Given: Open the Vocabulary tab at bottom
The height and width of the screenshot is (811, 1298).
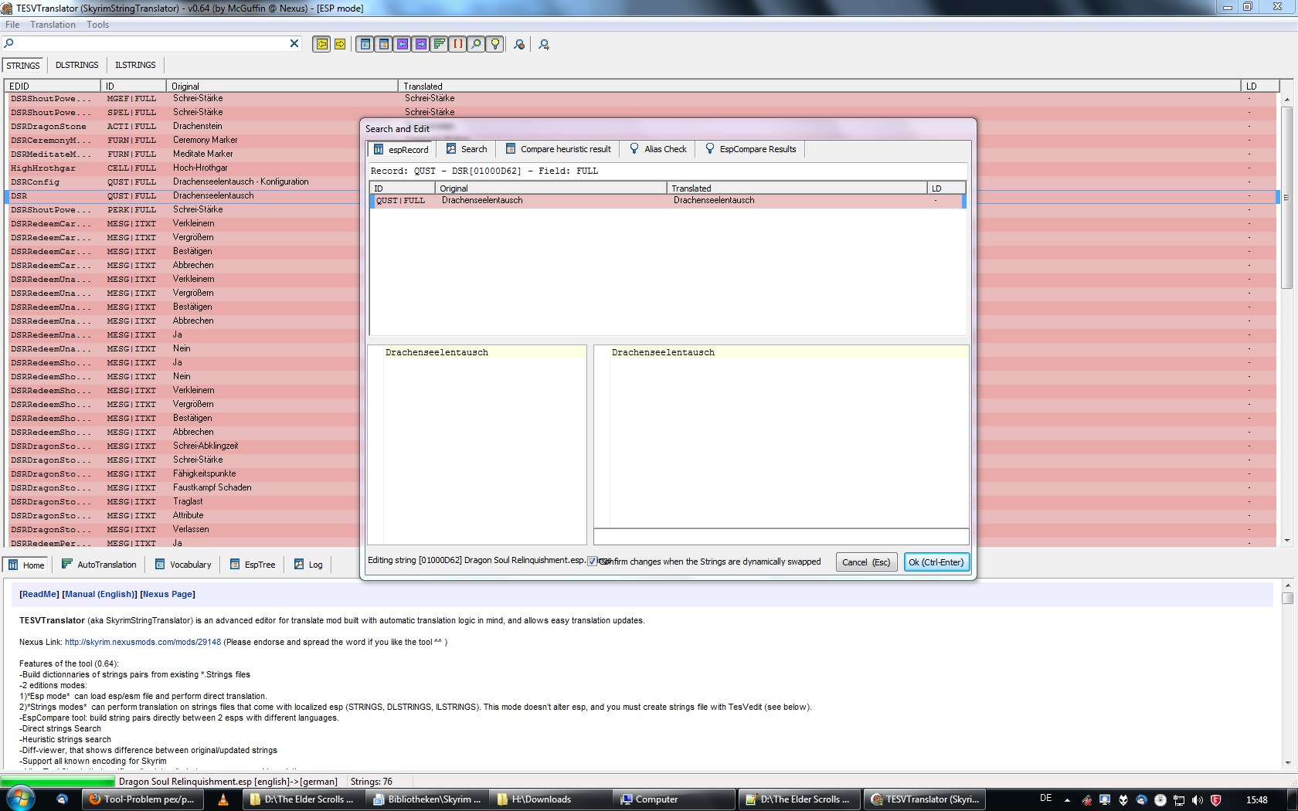Looking at the screenshot, I should coord(183,565).
